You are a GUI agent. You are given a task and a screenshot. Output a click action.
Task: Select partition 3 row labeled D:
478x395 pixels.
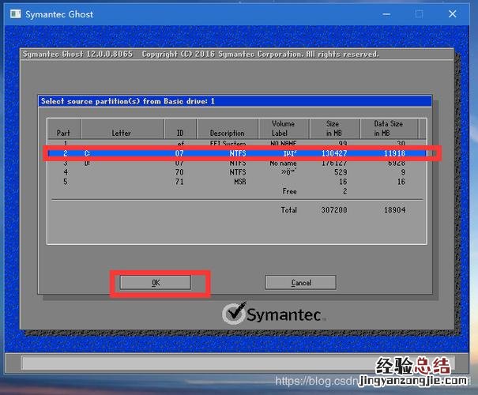tap(237, 163)
